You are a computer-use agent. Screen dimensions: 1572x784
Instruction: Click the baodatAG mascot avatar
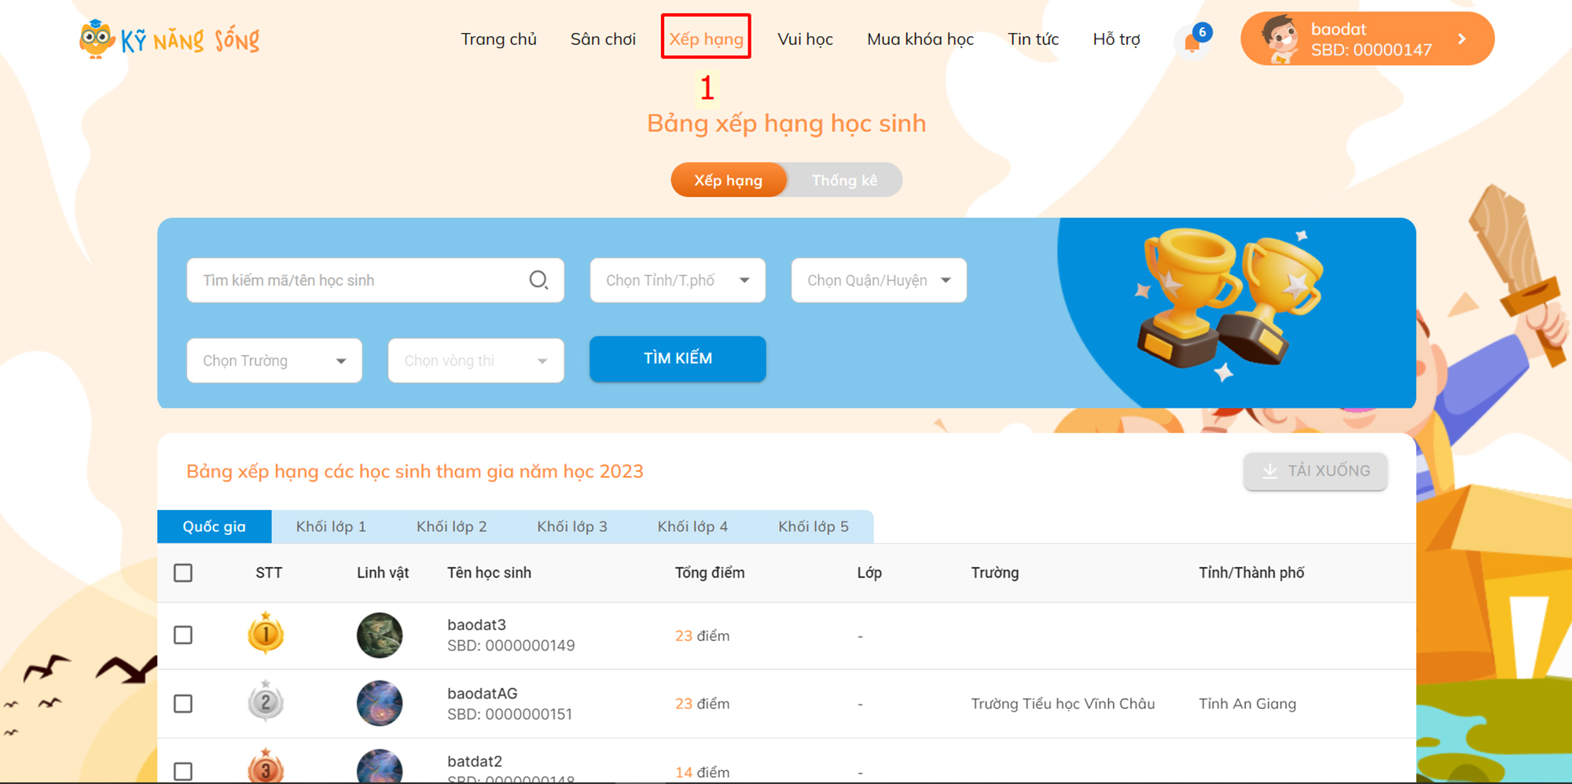point(380,703)
